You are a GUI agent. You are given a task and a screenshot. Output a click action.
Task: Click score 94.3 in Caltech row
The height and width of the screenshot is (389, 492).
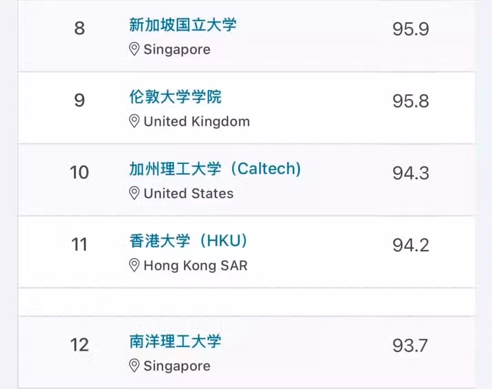click(411, 173)
